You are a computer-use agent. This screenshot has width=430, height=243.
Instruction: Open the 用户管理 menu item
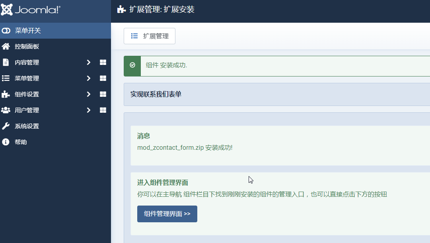tap(27, 110)
